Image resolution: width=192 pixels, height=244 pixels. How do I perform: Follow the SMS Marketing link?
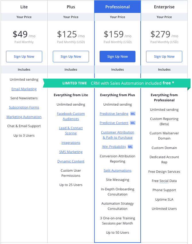point(71,152)
